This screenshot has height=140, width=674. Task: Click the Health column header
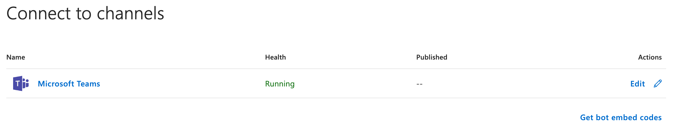[x=275, y=57]
